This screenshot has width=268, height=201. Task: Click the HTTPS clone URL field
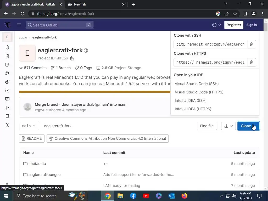click(x=211, y=62)
